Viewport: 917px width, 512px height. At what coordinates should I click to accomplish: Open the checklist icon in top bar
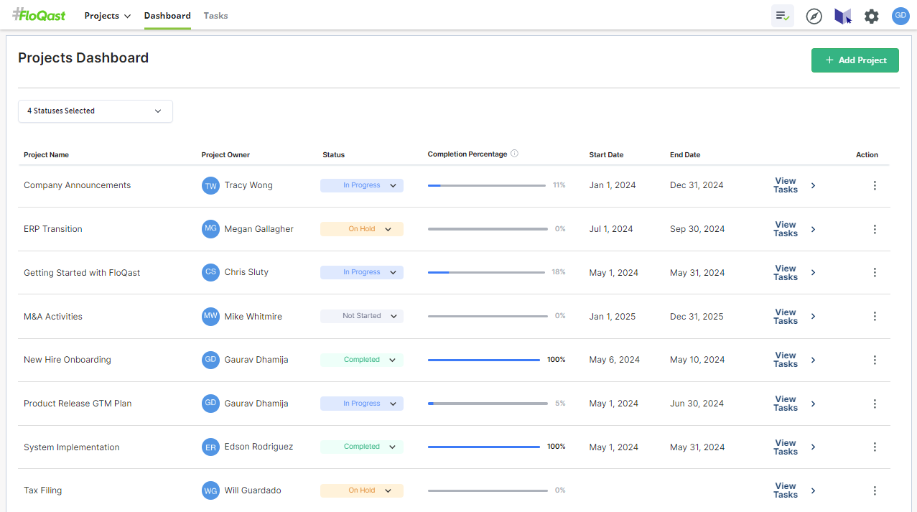[x=783, y=16]
